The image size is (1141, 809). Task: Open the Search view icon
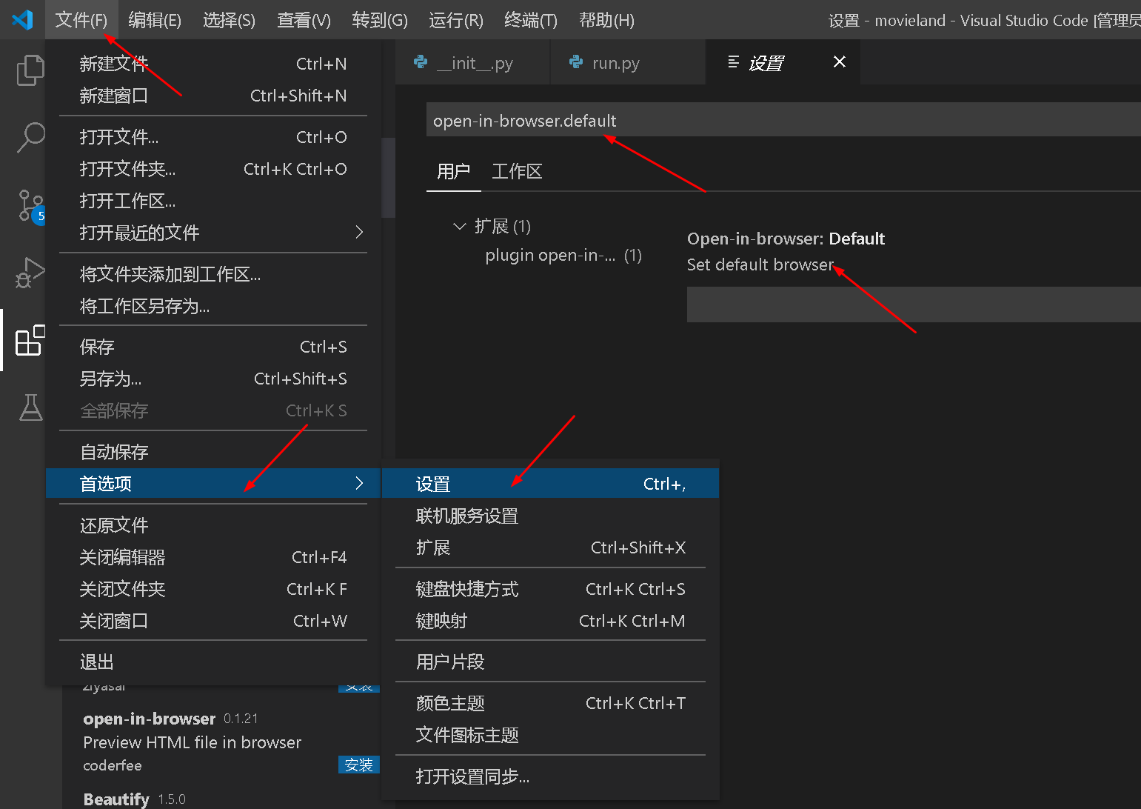(30, 137)
